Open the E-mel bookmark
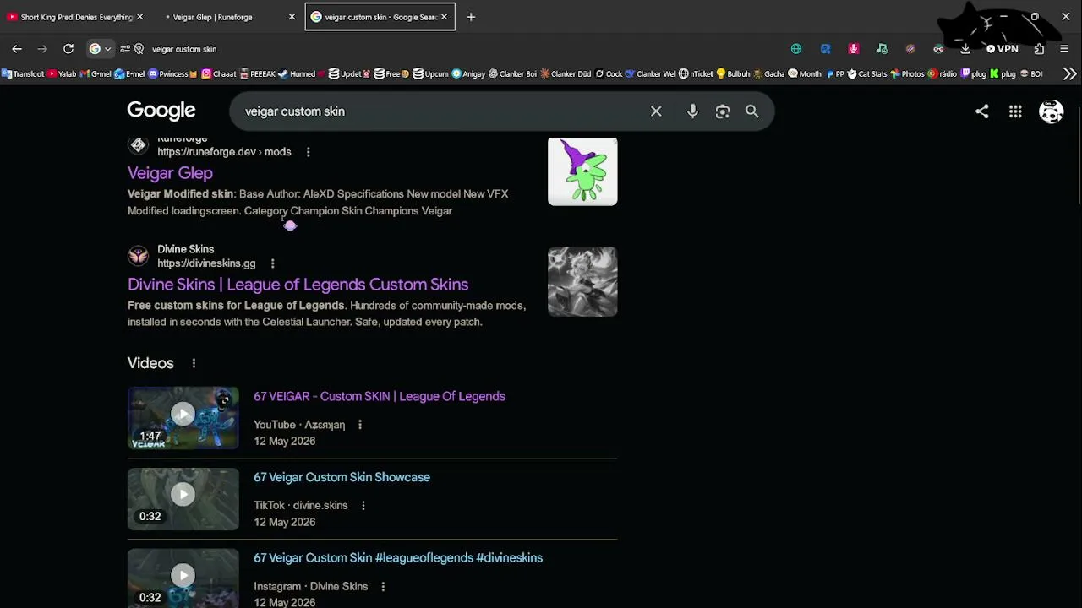Screen dimensions: 1082x608 [x=129, y=74]
